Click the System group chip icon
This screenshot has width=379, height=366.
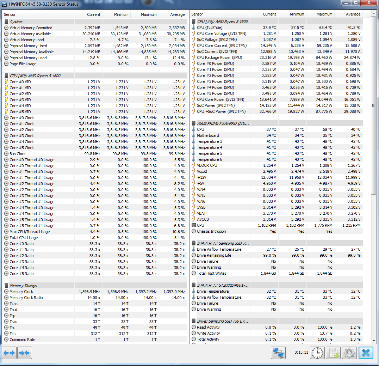6,22
